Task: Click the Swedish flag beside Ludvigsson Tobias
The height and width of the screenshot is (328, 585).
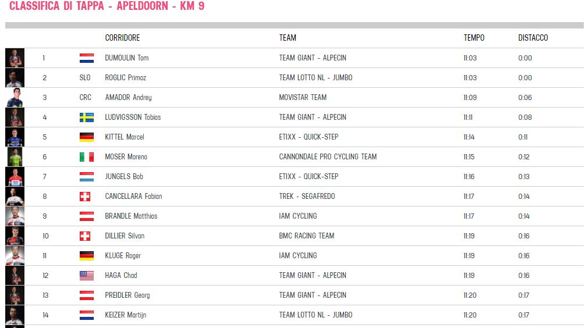Action: pyautogui.click(x=87, y=117)
